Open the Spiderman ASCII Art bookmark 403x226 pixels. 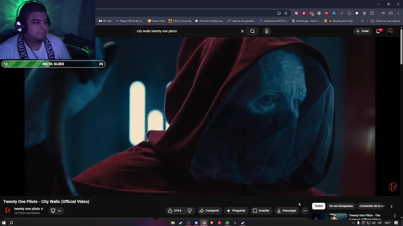coord(273,21)
